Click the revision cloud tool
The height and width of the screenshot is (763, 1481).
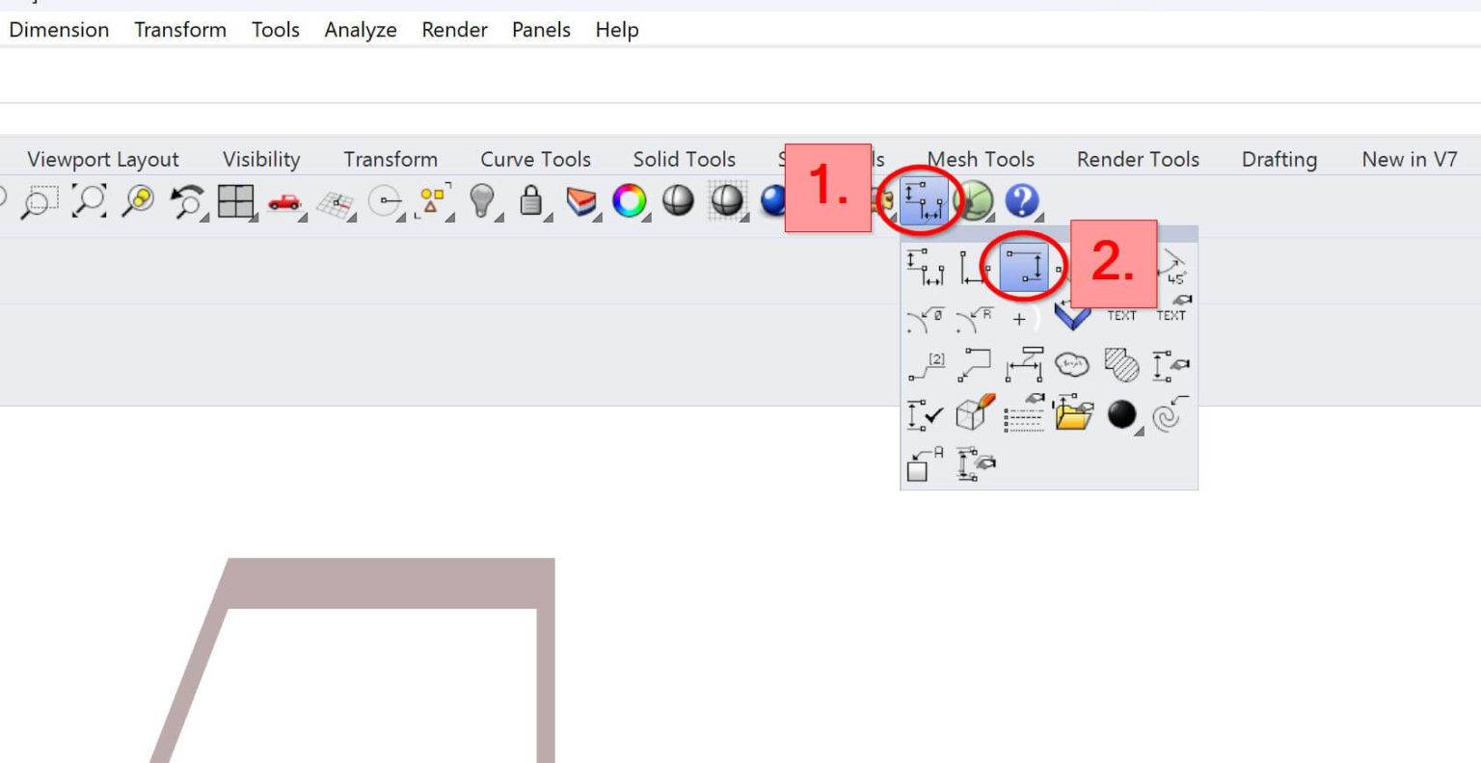pos(1072,365)
